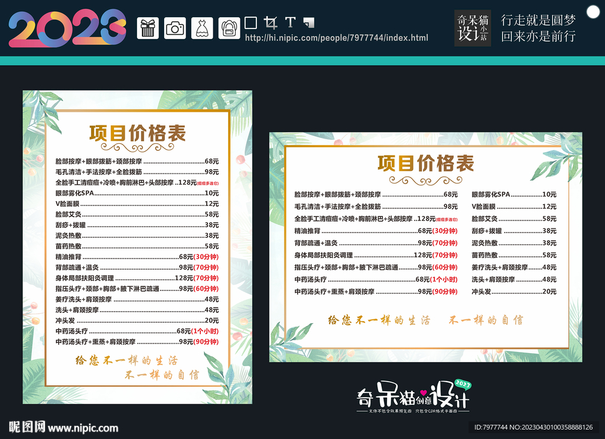Click the white circle in the top corner
The width and height of the screenshot is (605, 439).
pos(593,12)
